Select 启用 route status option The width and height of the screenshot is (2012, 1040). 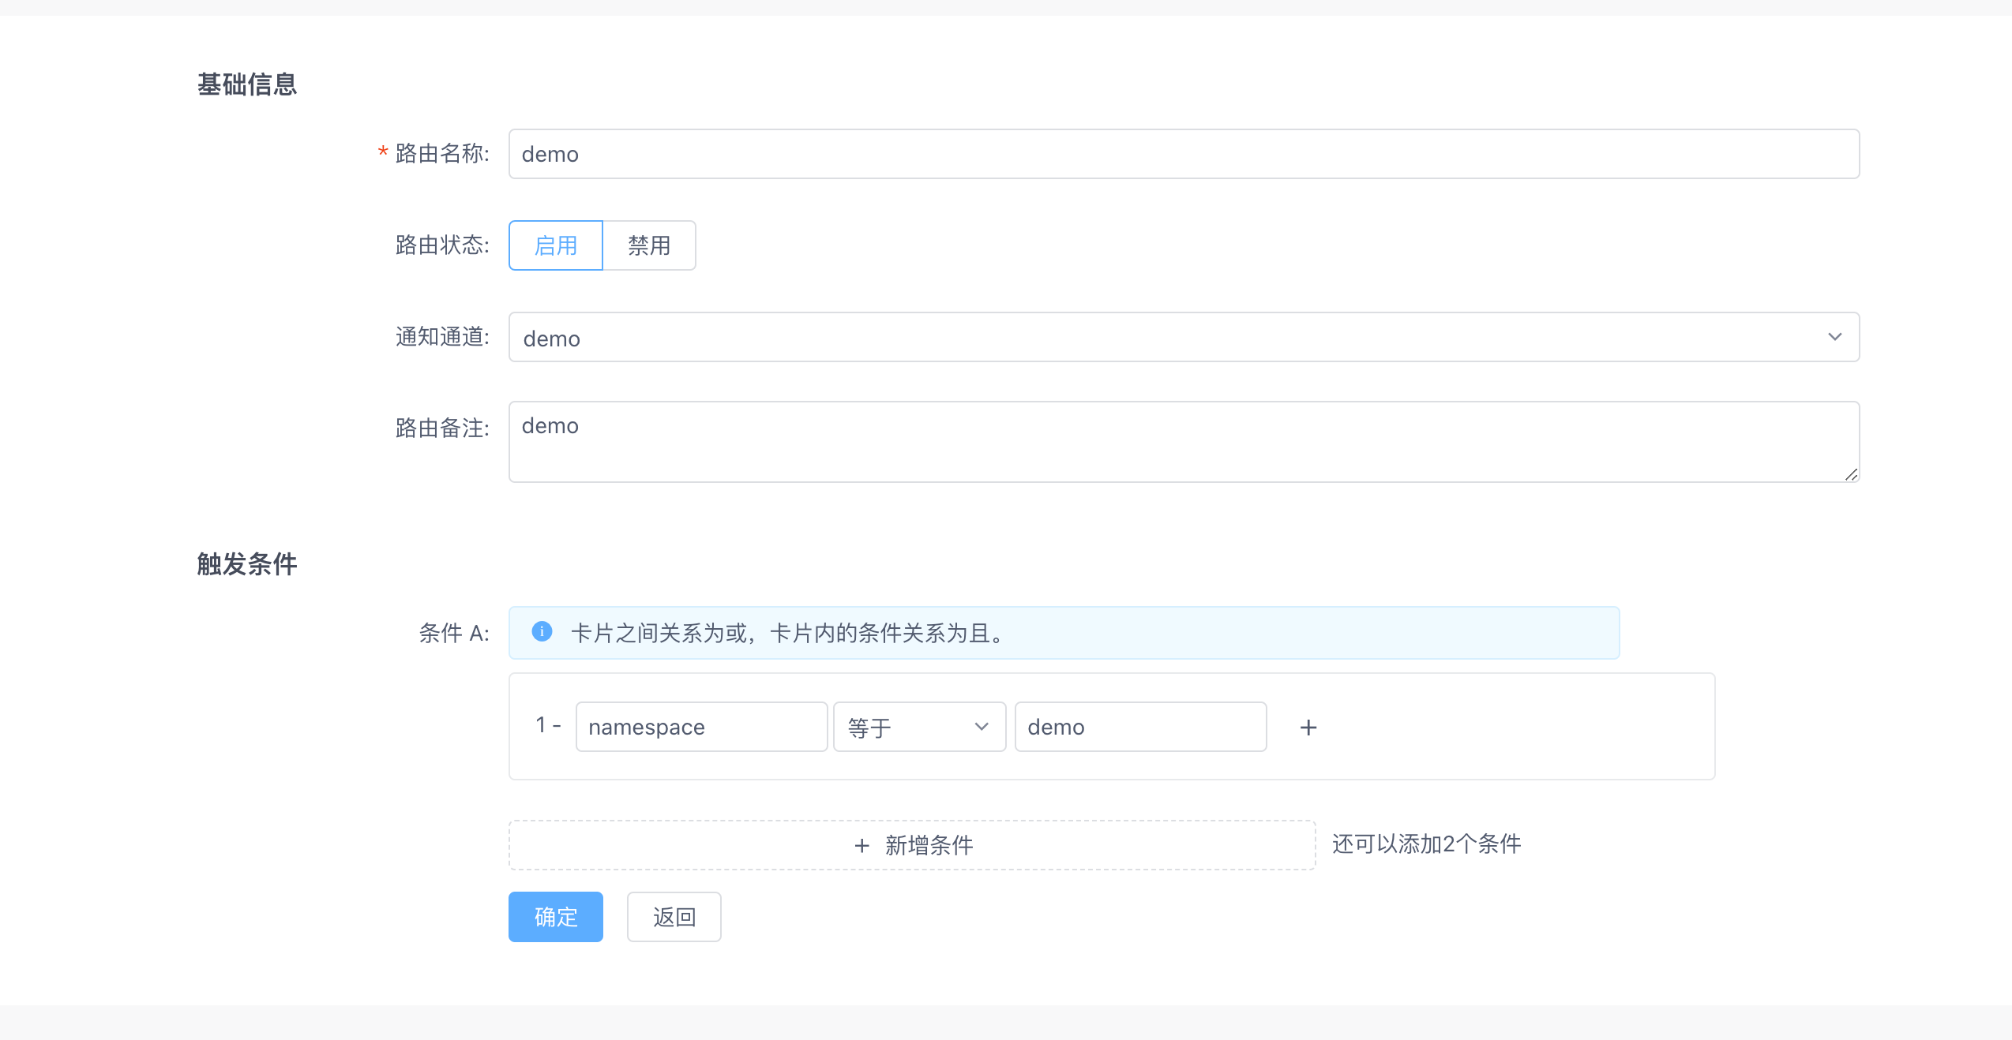556,245
